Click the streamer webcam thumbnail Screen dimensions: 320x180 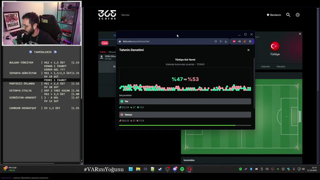point(42,23)
